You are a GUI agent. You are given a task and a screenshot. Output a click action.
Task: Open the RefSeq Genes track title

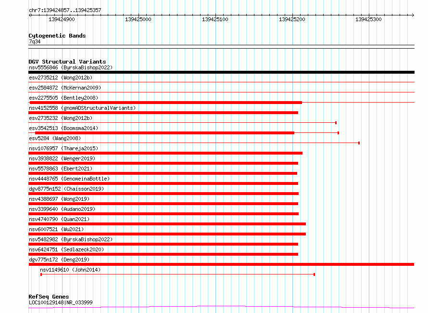tap(49, 297)
